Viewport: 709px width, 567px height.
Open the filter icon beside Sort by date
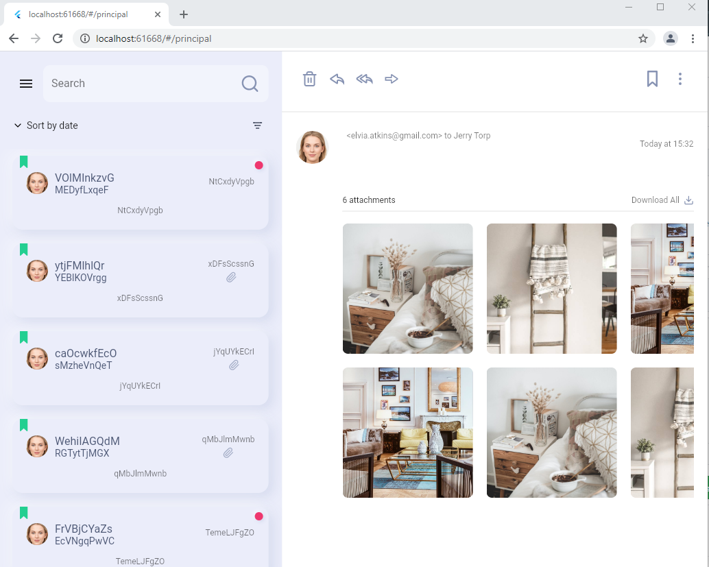(257, 125)
